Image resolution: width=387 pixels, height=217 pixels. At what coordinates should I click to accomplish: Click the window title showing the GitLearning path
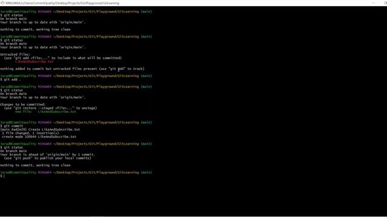(x=62, y=3)
